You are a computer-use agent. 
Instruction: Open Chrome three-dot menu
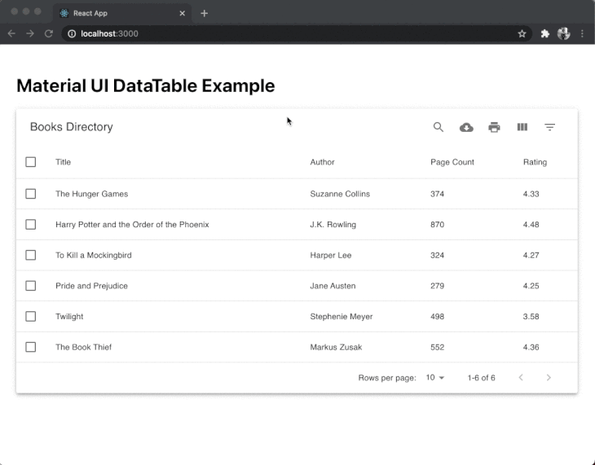tap(582, 33)
